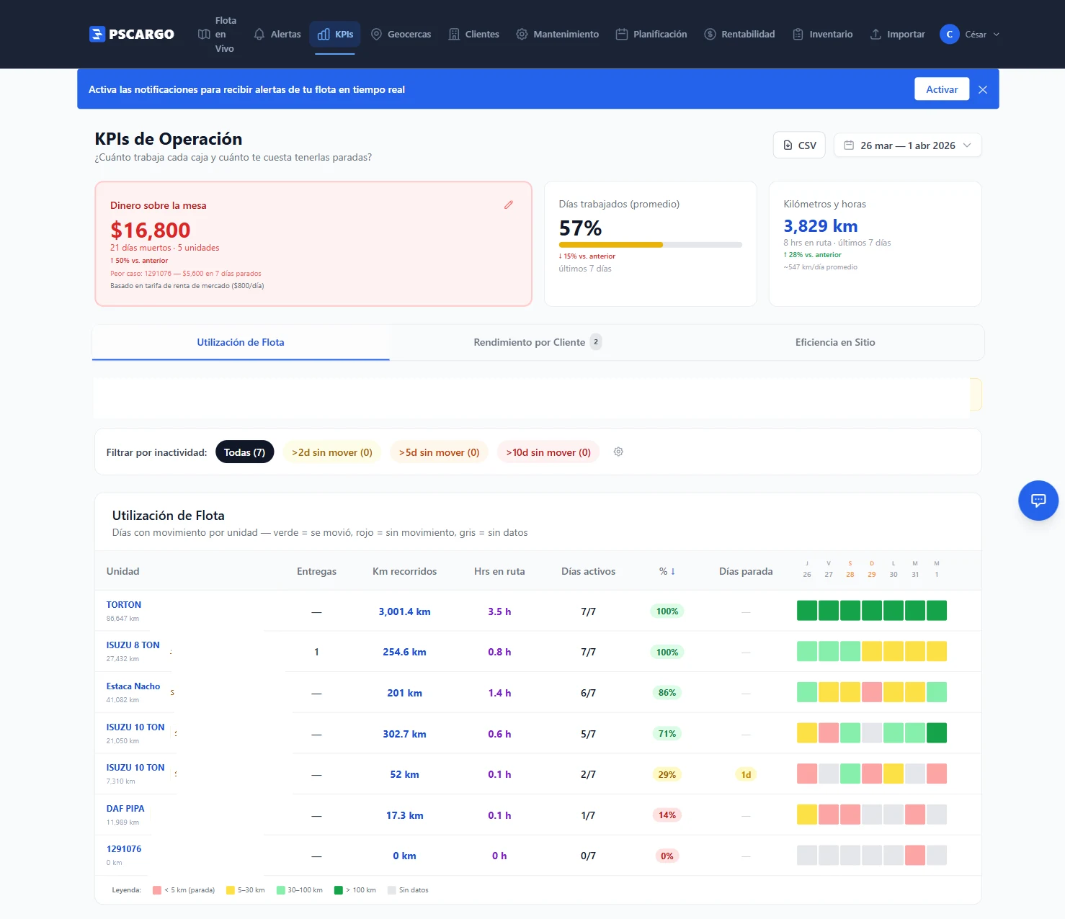
Task: Open Flota en Vivo map view
Action: [x=217, y=35]
